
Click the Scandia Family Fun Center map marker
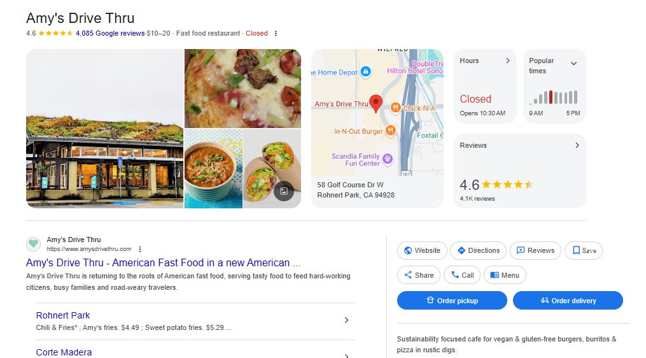coord(387,157)
